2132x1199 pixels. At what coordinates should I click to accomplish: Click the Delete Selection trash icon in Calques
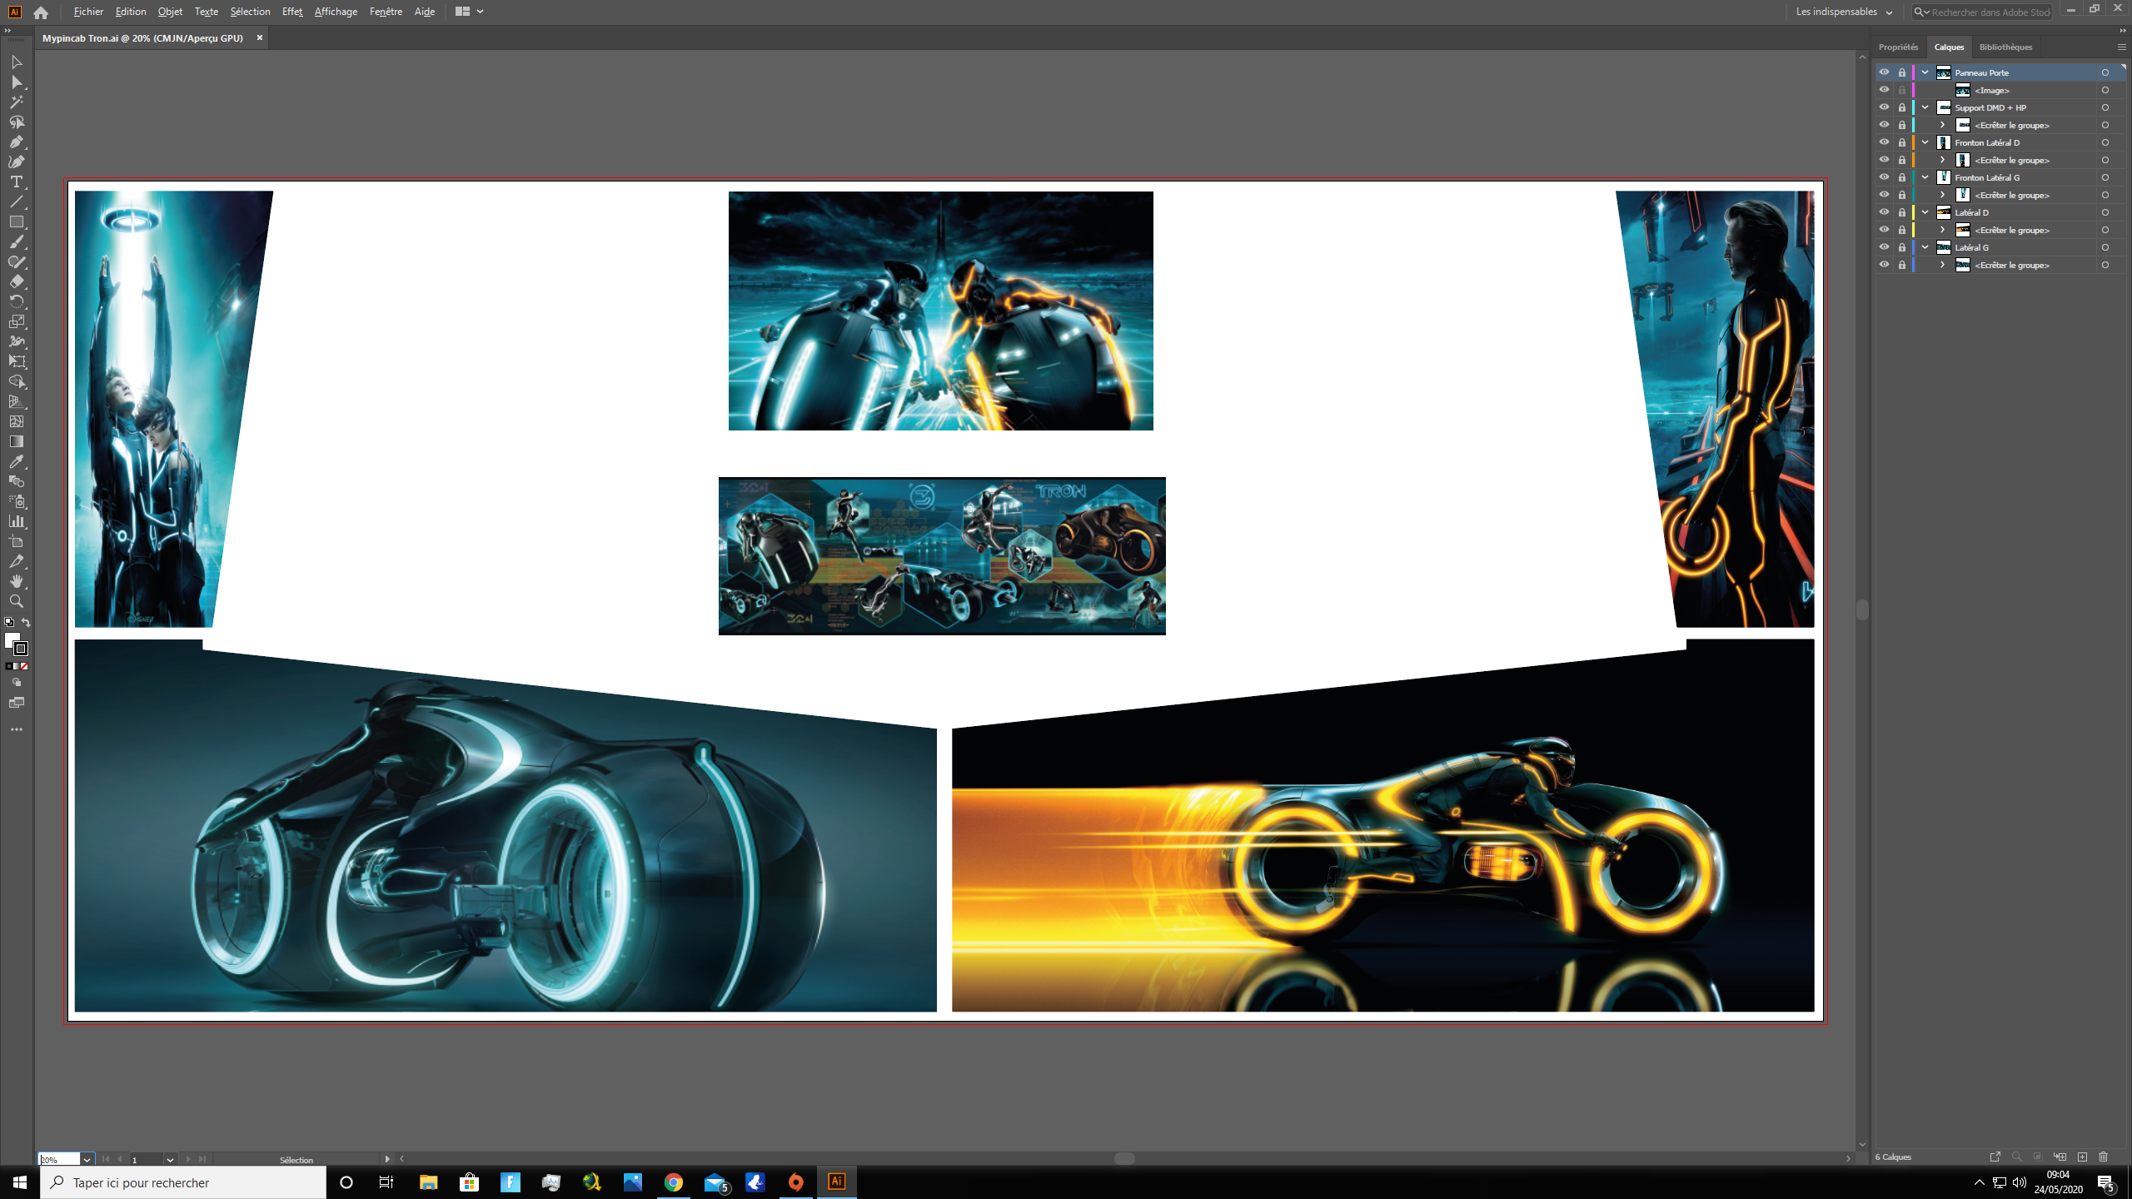2104,1157
